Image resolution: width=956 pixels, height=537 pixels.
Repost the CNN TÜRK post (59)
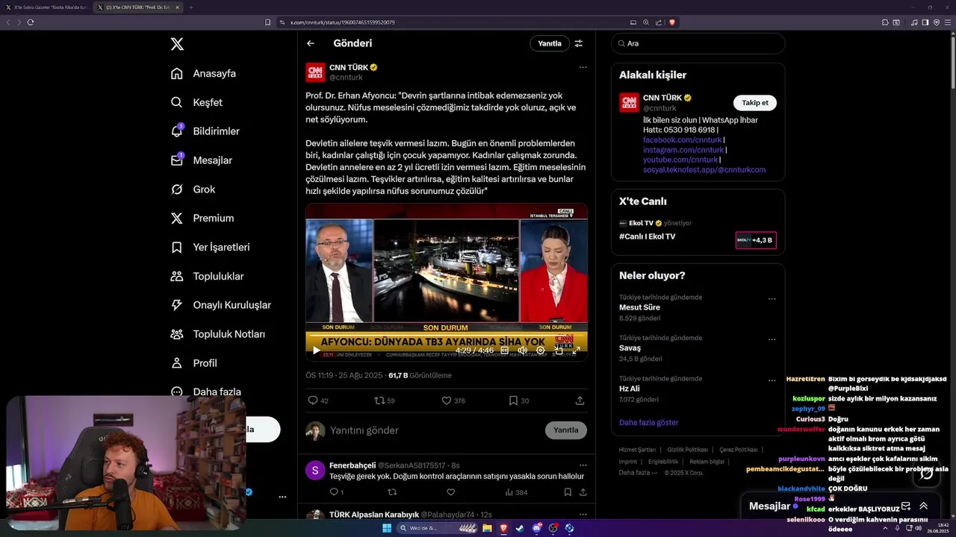coord(385,401)
